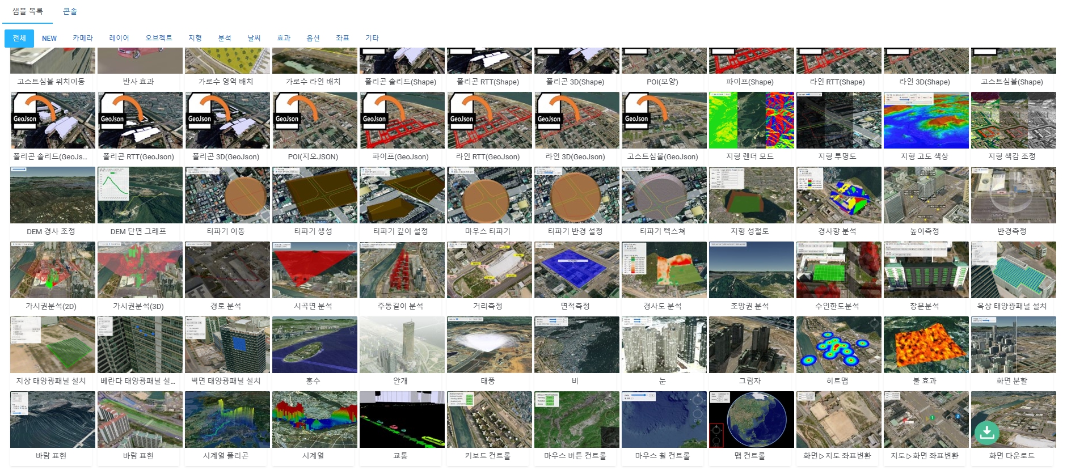Open the 옥상 태양광패널 설치 sample

(1013, 270)
